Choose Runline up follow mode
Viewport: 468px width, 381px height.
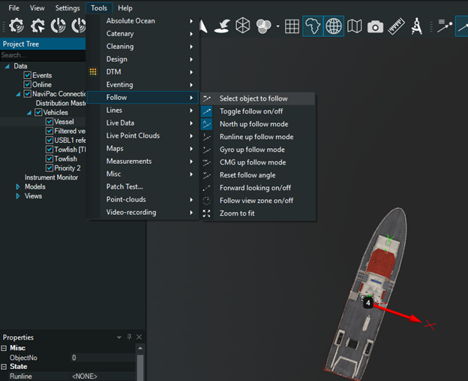(258, 137)
